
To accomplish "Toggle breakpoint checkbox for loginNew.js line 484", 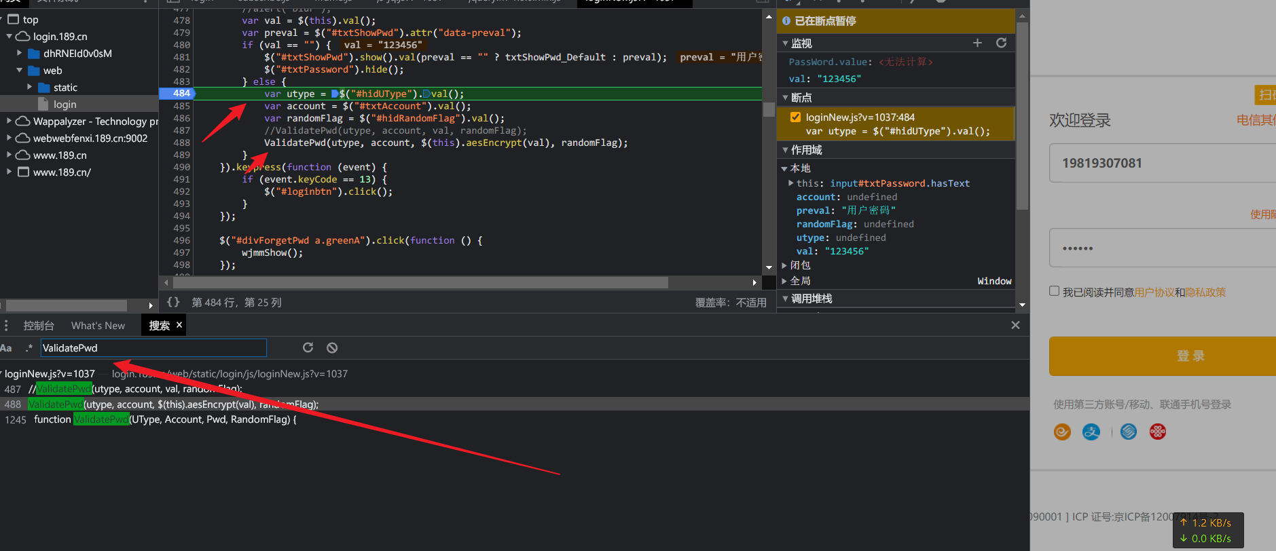I will 795,117.
